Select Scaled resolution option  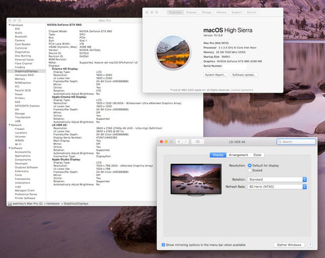tap(250, 171)
